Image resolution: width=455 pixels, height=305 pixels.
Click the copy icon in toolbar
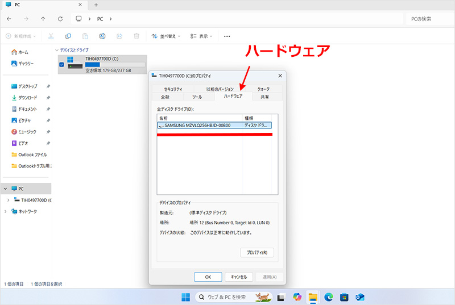(68, 36)
